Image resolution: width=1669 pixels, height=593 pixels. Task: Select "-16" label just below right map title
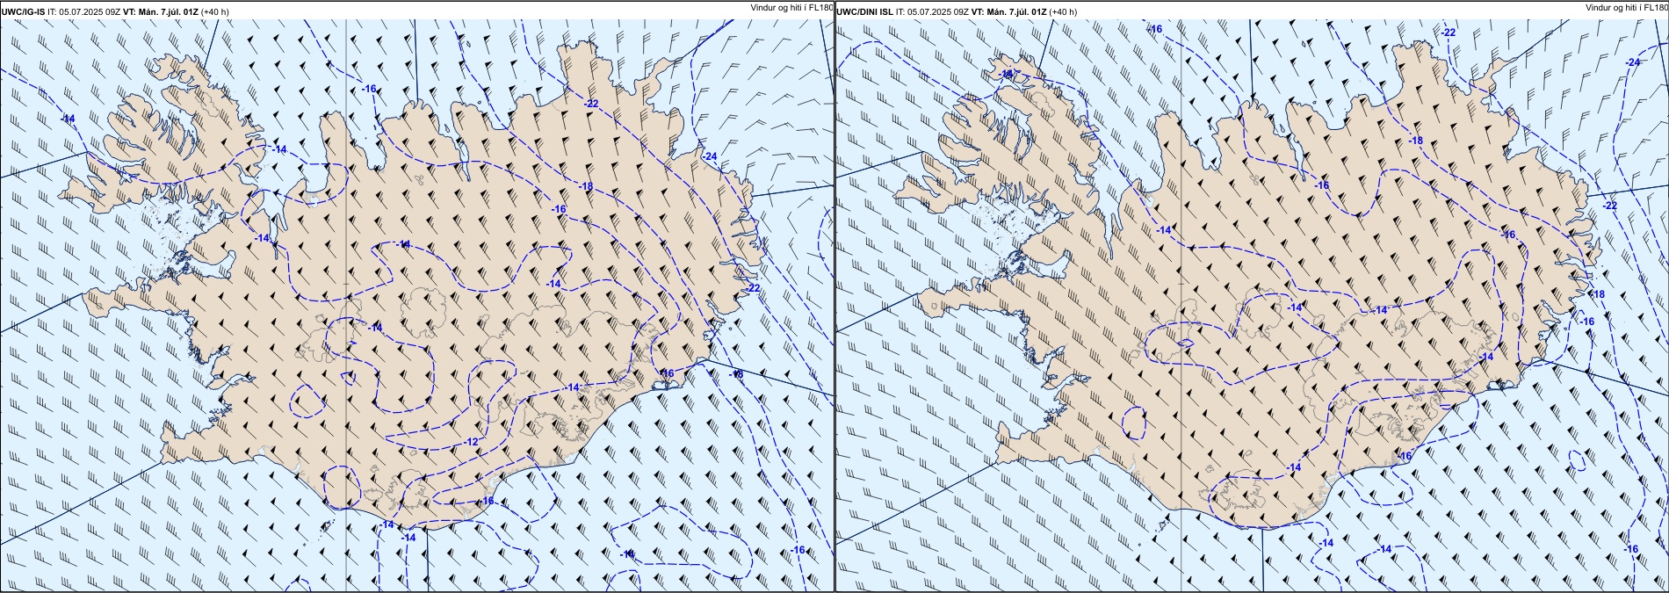click(1155, 29)
